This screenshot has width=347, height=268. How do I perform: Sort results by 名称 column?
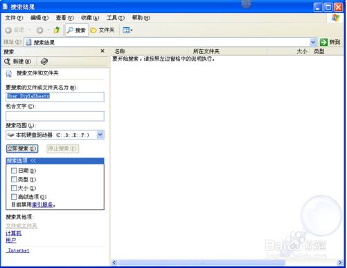[x=150, y=51]
